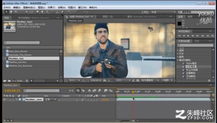Select the Selection arrow tool

pos(6,12)
